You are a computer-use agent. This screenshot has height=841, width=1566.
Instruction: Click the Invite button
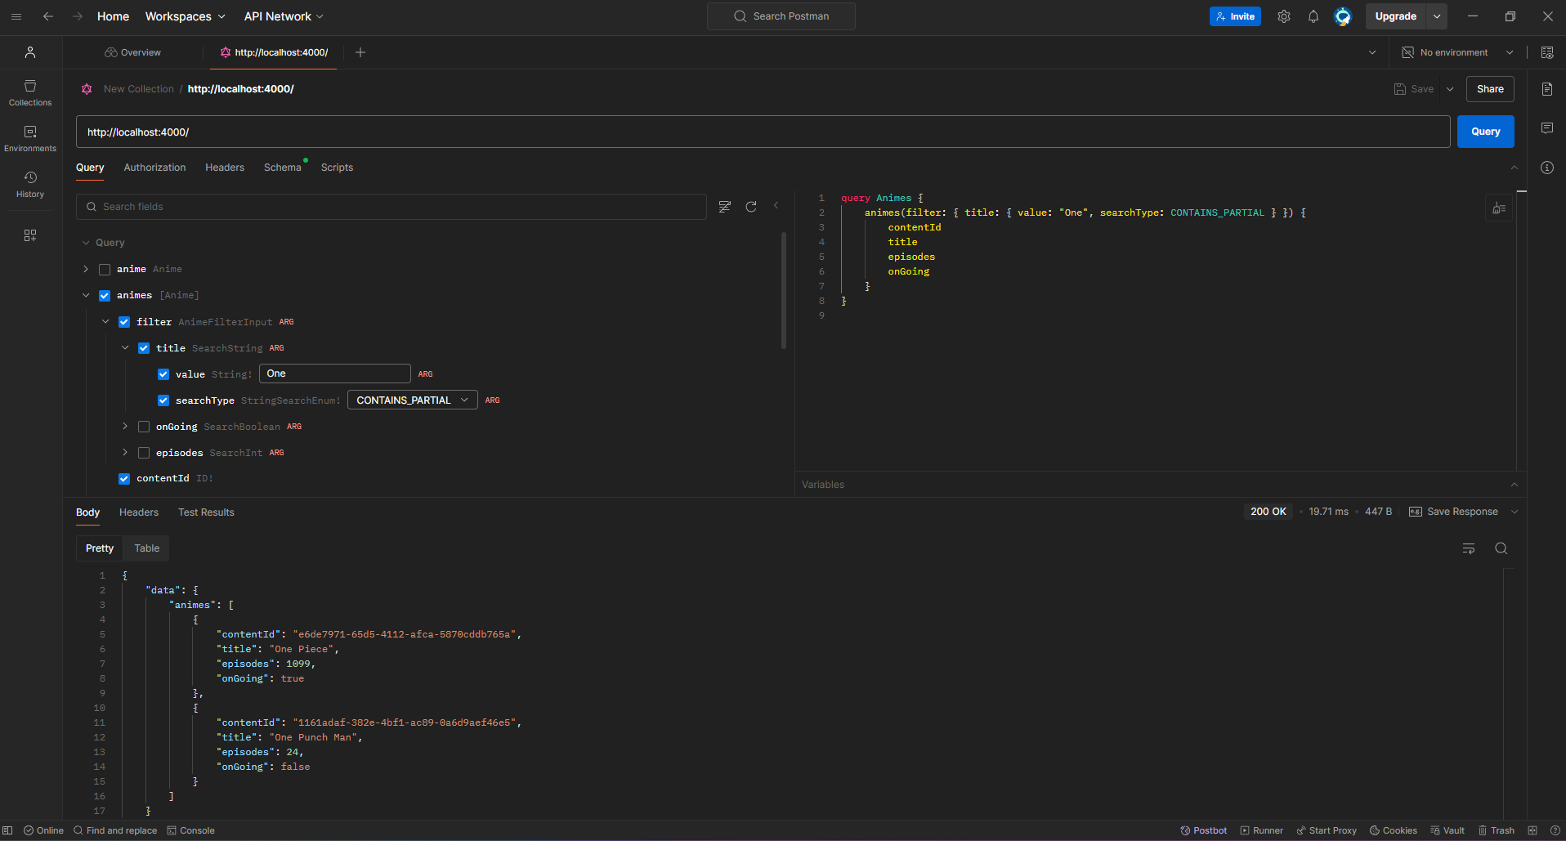click(1235, 16)
